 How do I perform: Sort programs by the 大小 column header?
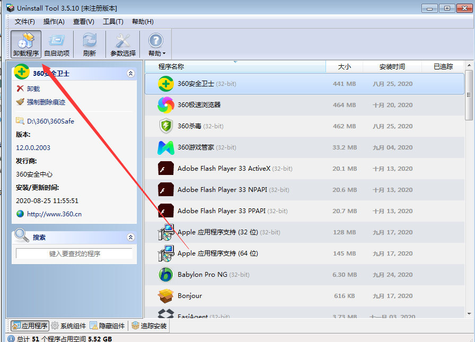pyautogui.click(x=345, y=66)
